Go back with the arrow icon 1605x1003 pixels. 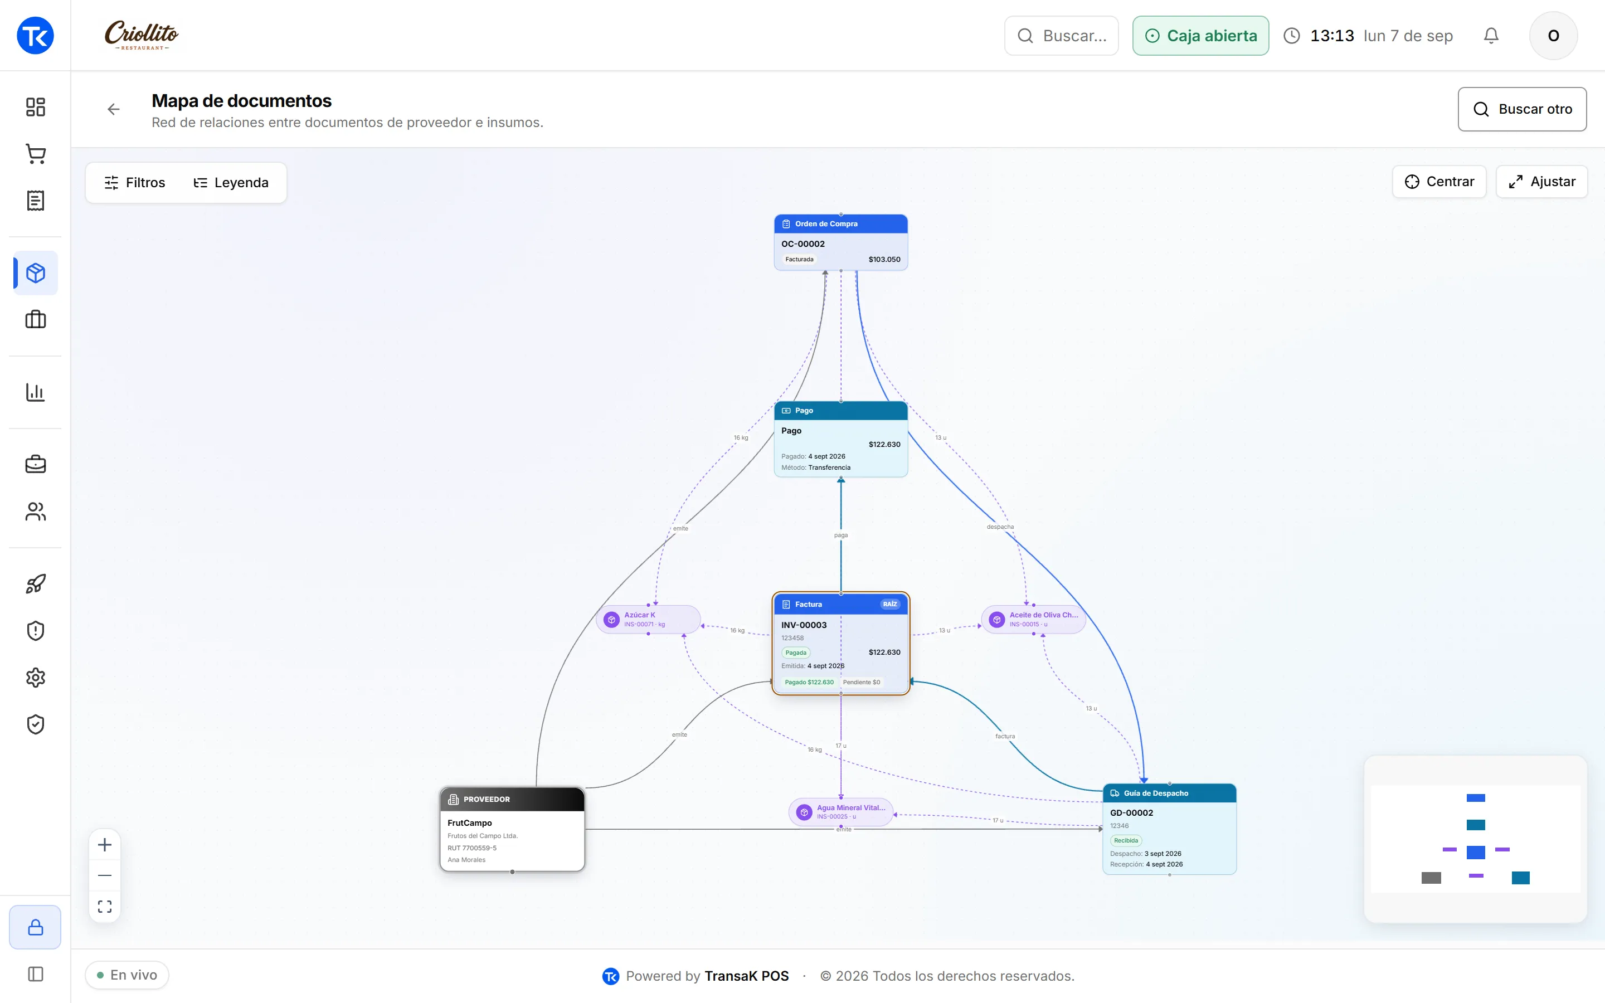[x=114, y=109]
